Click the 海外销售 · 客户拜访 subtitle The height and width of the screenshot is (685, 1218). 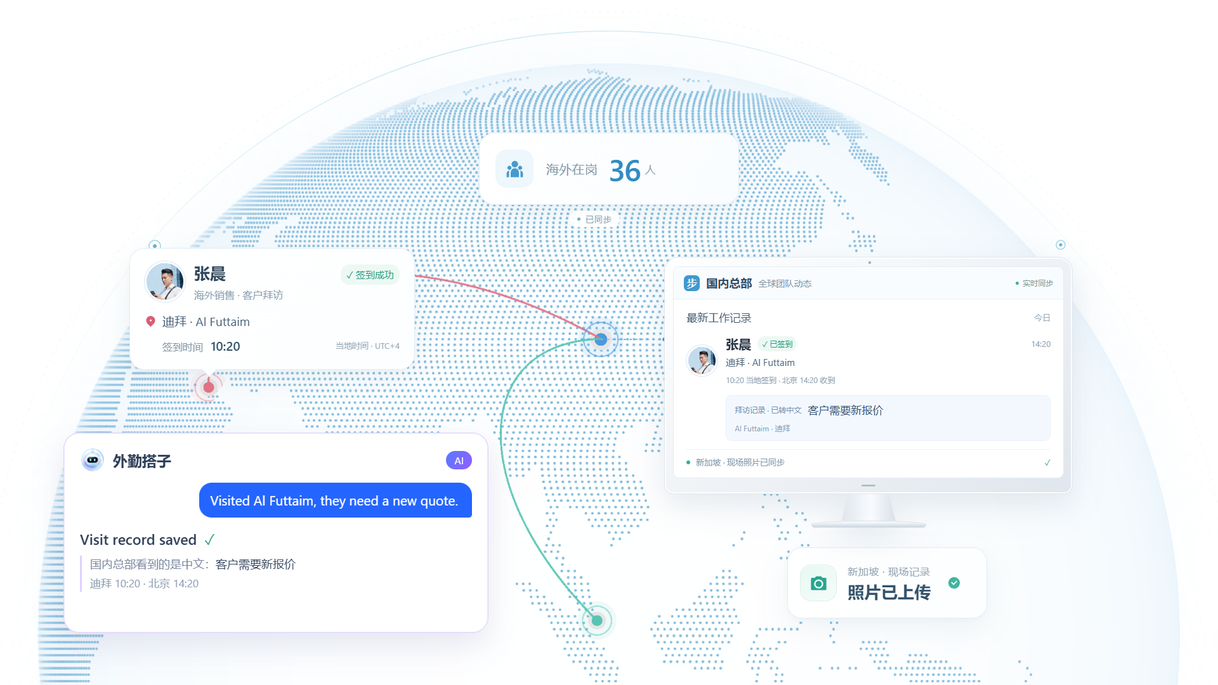[239, 296]
